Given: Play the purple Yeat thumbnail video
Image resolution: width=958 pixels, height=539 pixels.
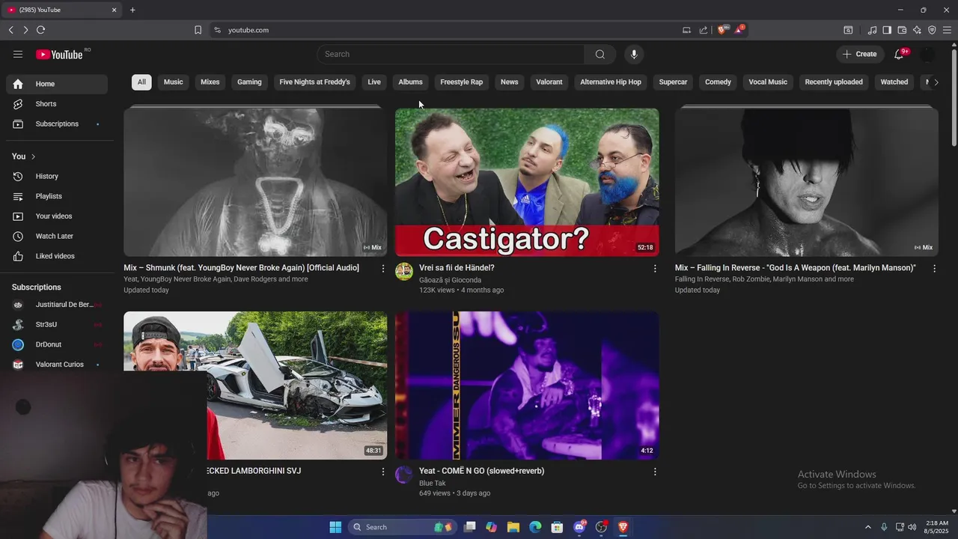Looking at the screenshot, I should coord(527,386).
